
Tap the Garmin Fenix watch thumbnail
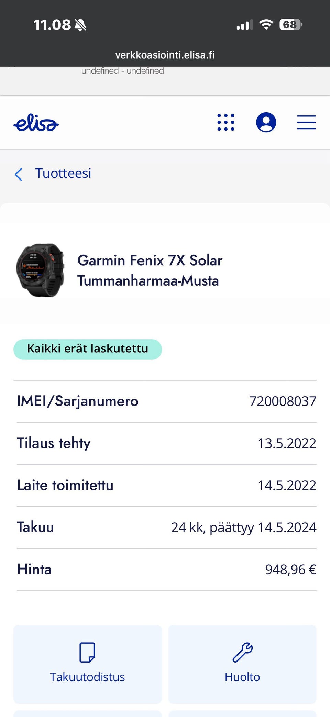[40, 270]
